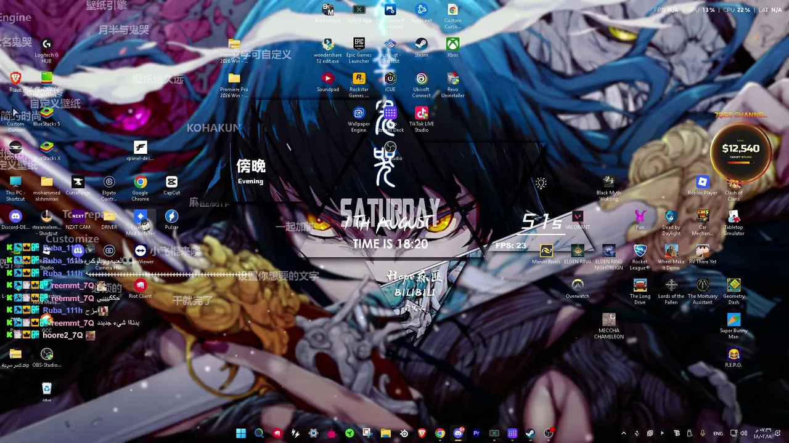
Task: Launch the Brave browser desktop shortcut
Action: click(15, 82)
